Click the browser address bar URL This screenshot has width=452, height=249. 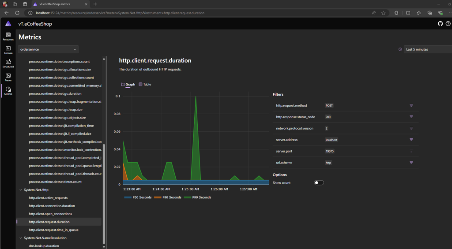pos(120,13)
